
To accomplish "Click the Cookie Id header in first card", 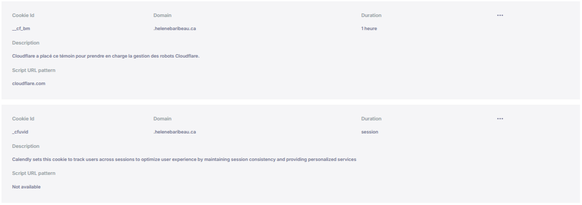I will pyautogui.click(x=23, y=15).
